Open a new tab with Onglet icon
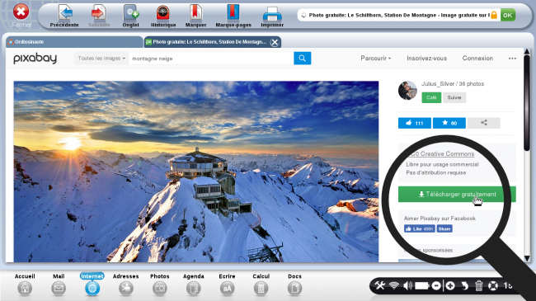The height and width of the screenshot is (301, 536). tap(131, 13)
